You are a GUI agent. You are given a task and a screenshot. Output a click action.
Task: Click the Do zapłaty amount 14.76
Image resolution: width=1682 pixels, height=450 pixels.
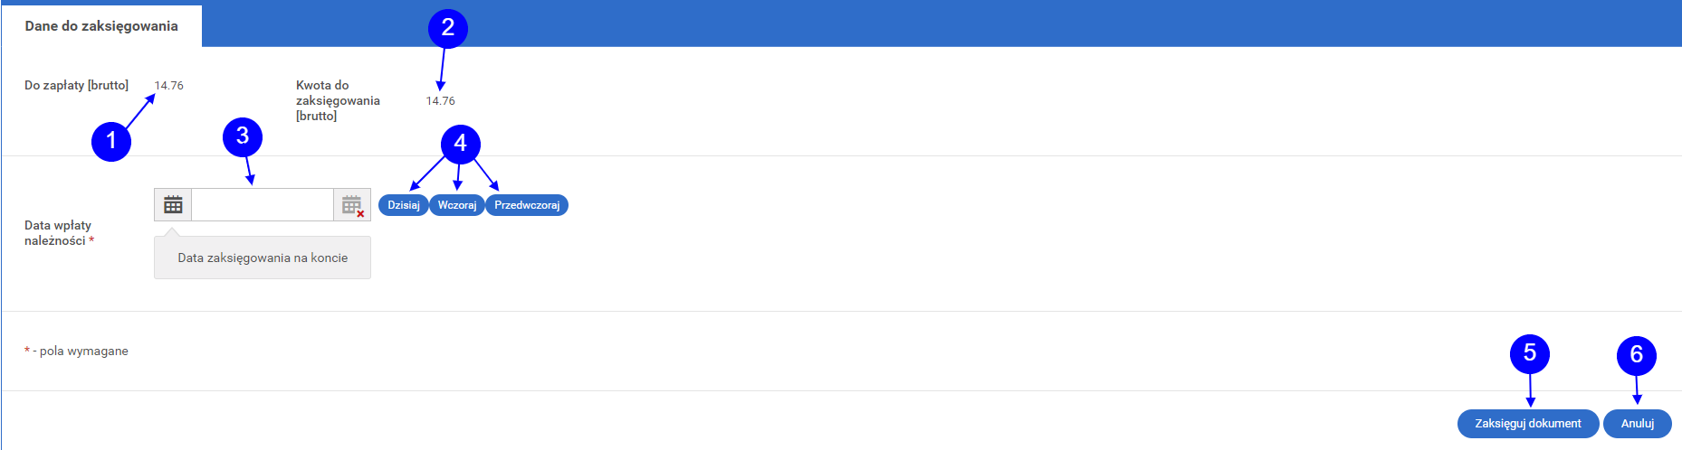point(169,86)
